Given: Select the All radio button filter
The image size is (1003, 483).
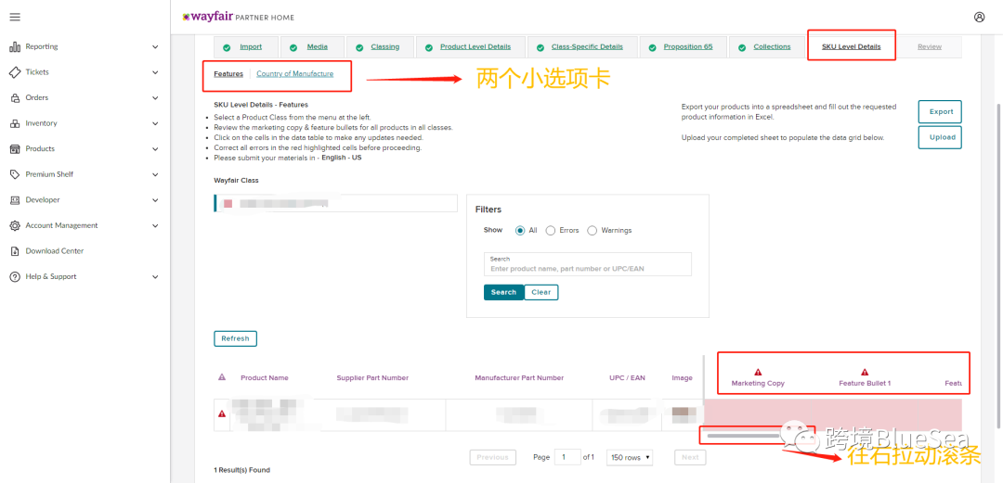Looking at the screenshot, I should tap(520, 231).
